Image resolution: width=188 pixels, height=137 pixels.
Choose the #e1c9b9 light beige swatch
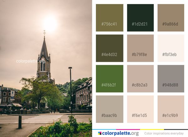click(171, 109)
